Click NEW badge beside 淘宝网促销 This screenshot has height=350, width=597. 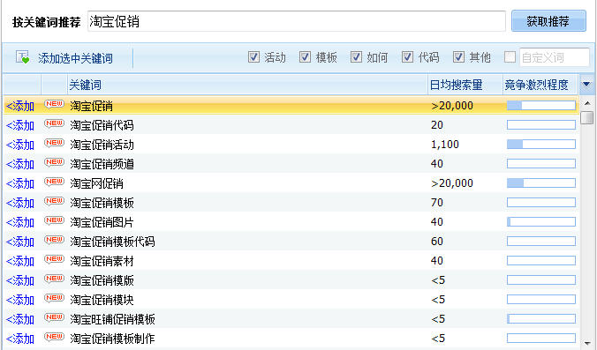click(54, 182)
